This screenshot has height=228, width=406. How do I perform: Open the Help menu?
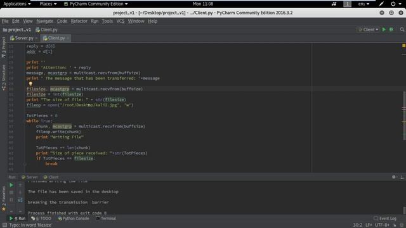tap(152, 21)
